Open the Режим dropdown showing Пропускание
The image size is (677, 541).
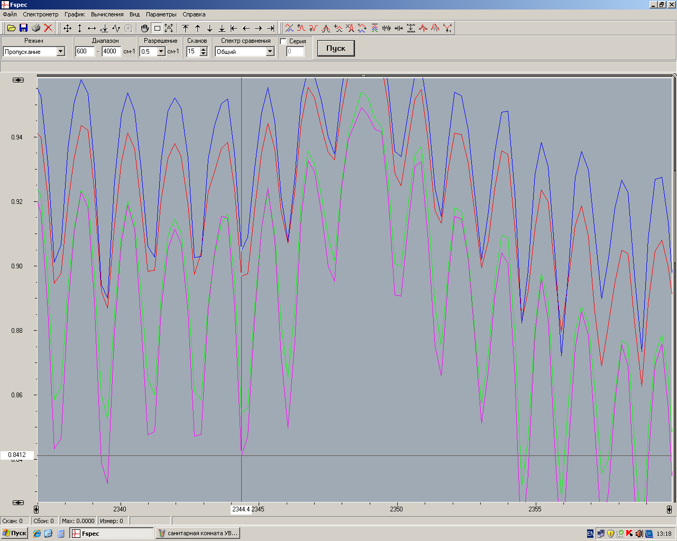(x=60, y=51)
